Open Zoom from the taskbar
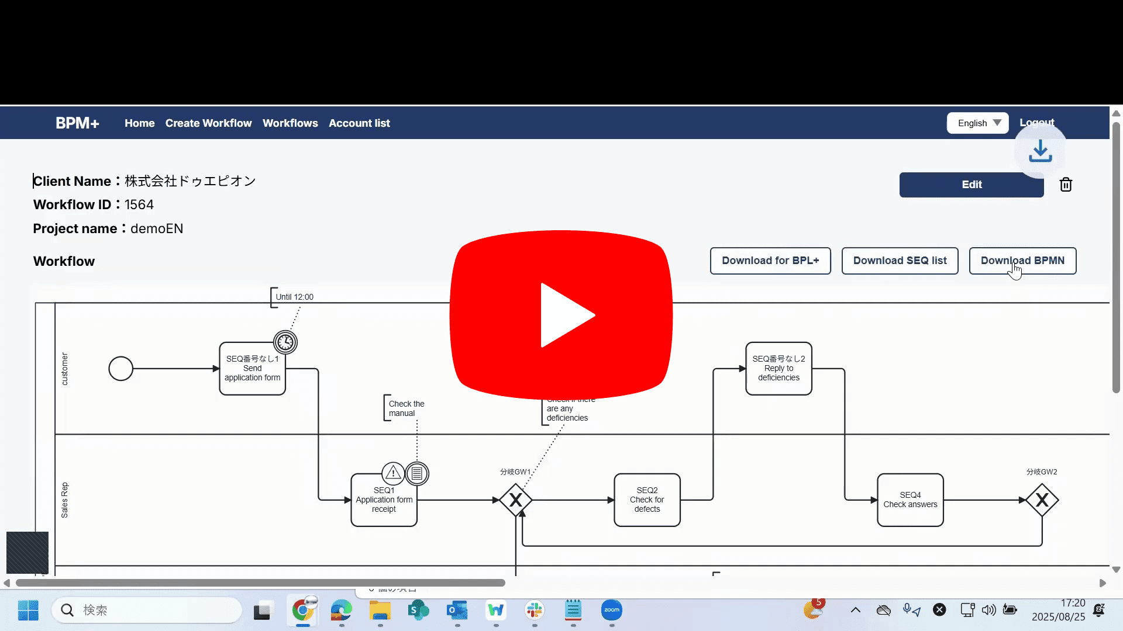 pos(611,611)
